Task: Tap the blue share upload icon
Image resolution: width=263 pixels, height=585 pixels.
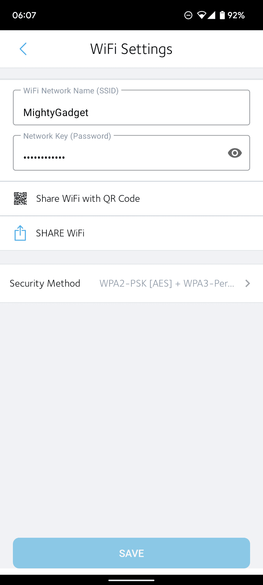Action: click(x=20, y=233)
